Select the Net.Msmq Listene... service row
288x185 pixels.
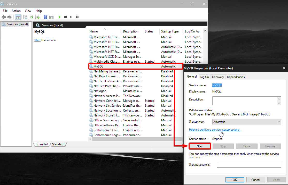point(136,71)
